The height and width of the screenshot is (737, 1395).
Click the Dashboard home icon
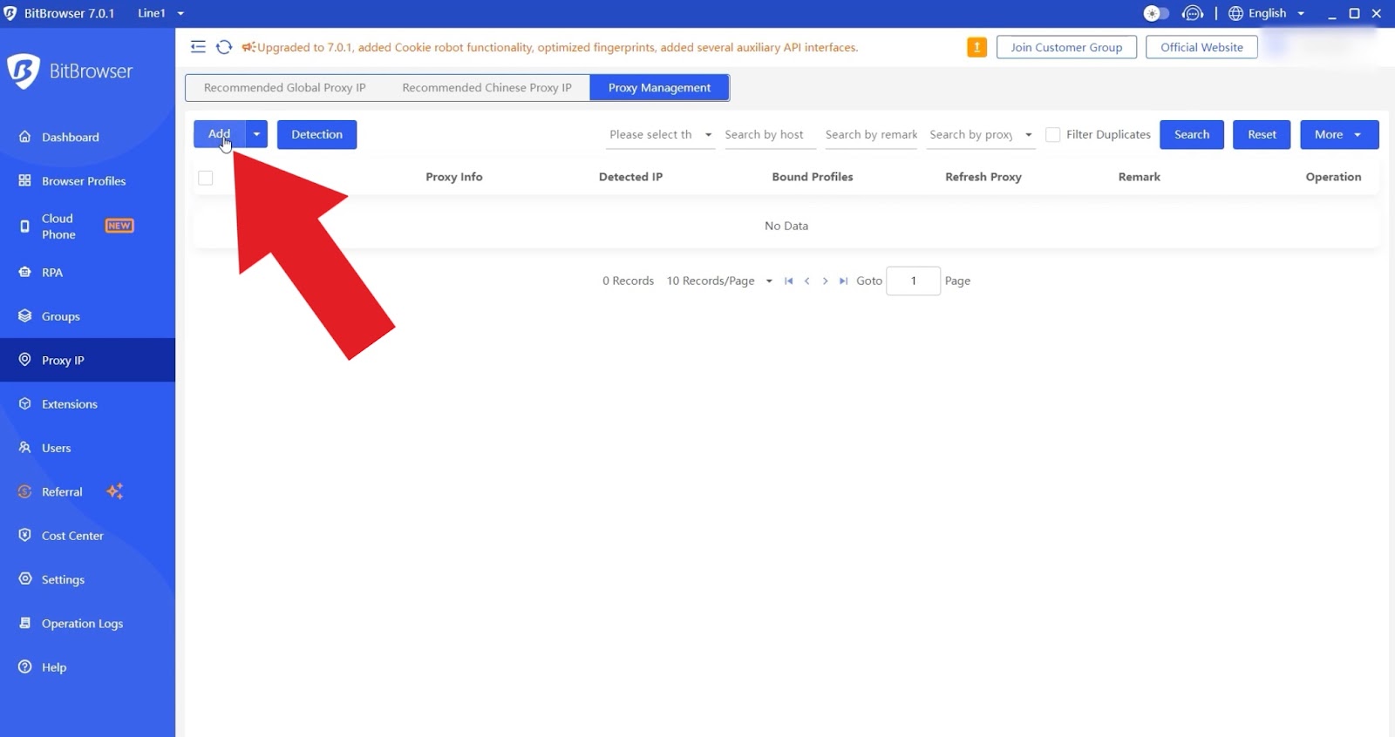[24, 137]
